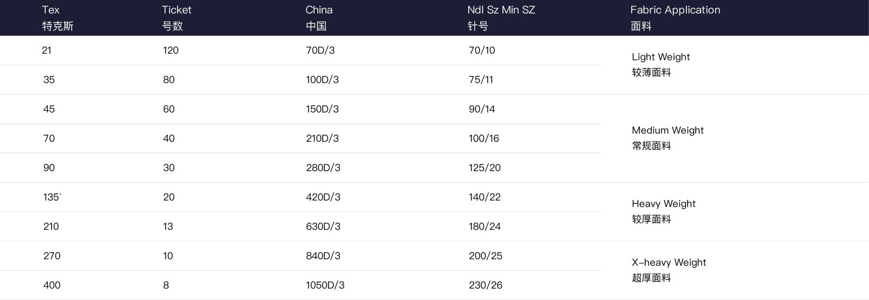Click the 210D/3 thread cell
The width and height of the screenshot is (869, 300).
tap(322, 139)
